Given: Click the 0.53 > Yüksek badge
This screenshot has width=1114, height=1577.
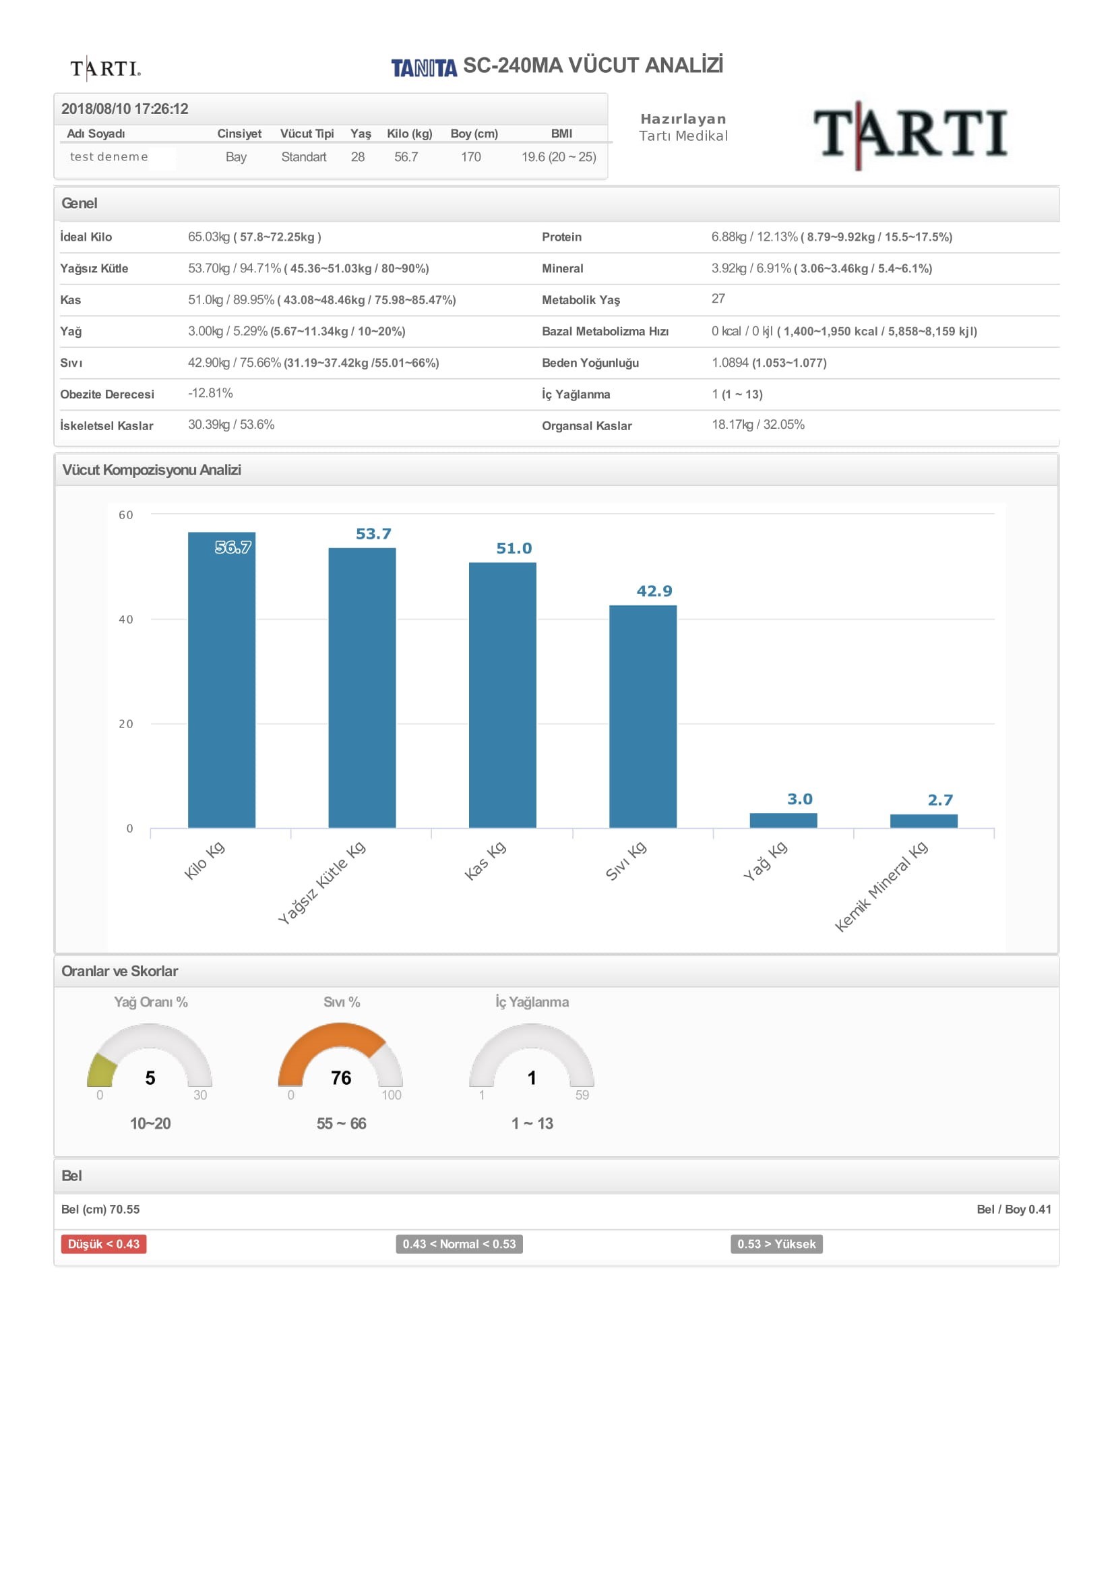Looking at the screenshot, I should 776,1244.
